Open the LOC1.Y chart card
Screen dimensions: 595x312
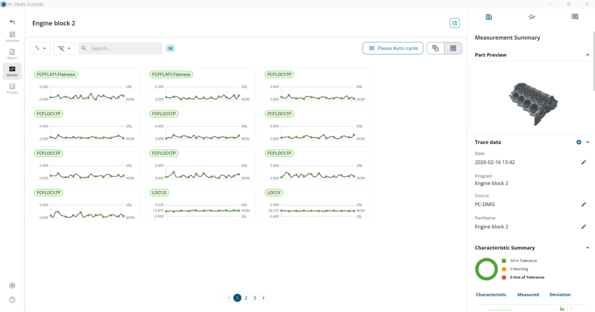pos(316,203)
